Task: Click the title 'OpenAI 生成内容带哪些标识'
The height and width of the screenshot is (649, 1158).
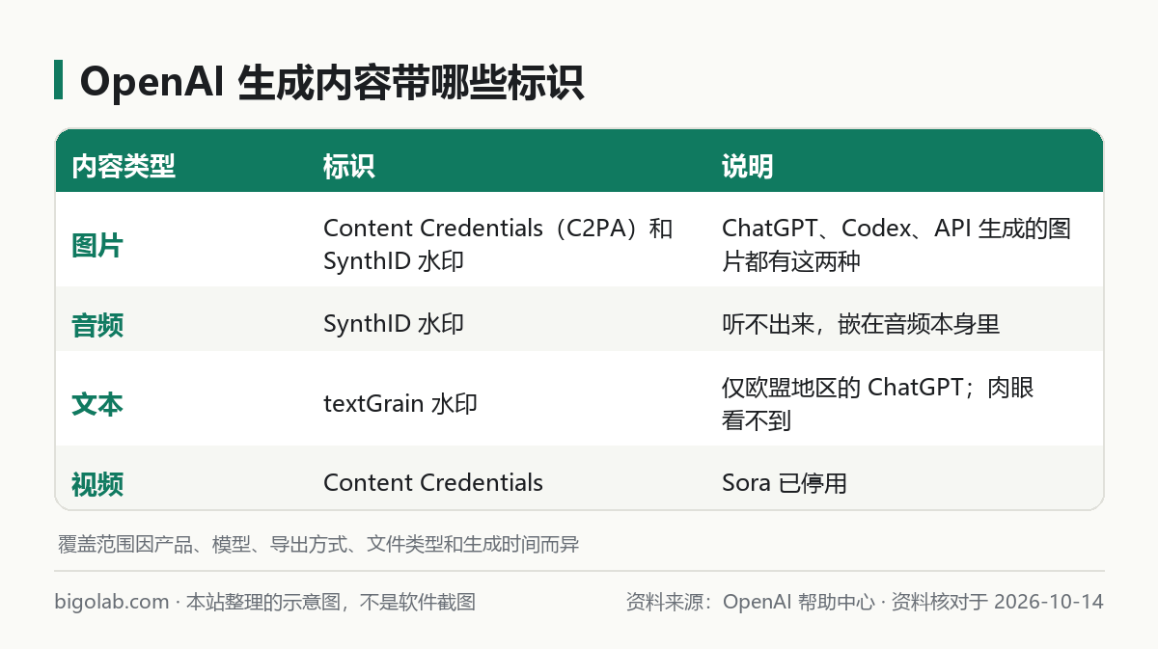Action: point(332,83)
